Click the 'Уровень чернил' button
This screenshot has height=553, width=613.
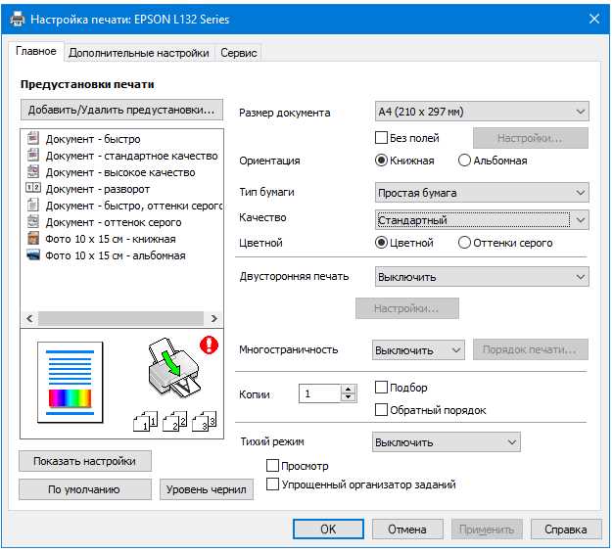pyautogui.click(x=207, y=489)
